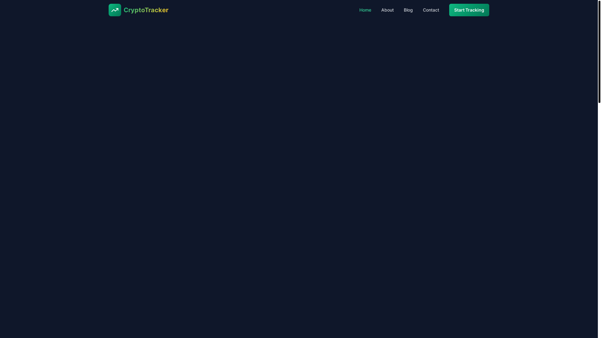Click the CryptoTracker brand name
The height and width of the screenshot is (338, 601).
[146, 10]
